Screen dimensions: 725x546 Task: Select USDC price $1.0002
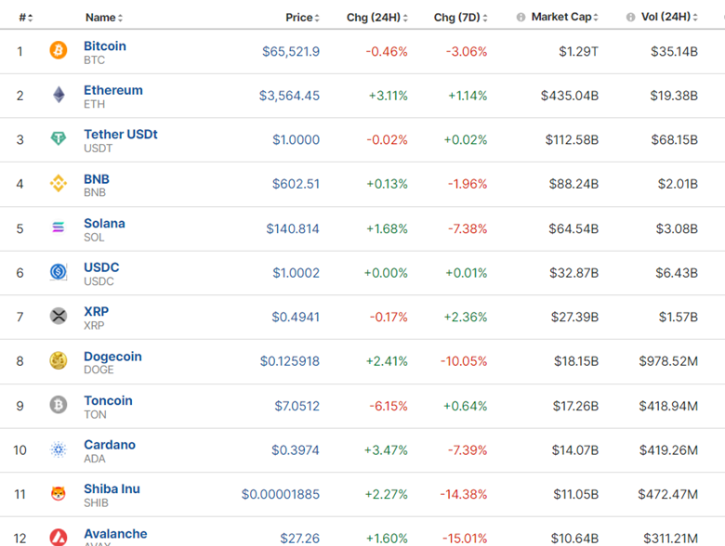(x=296, y=273)
